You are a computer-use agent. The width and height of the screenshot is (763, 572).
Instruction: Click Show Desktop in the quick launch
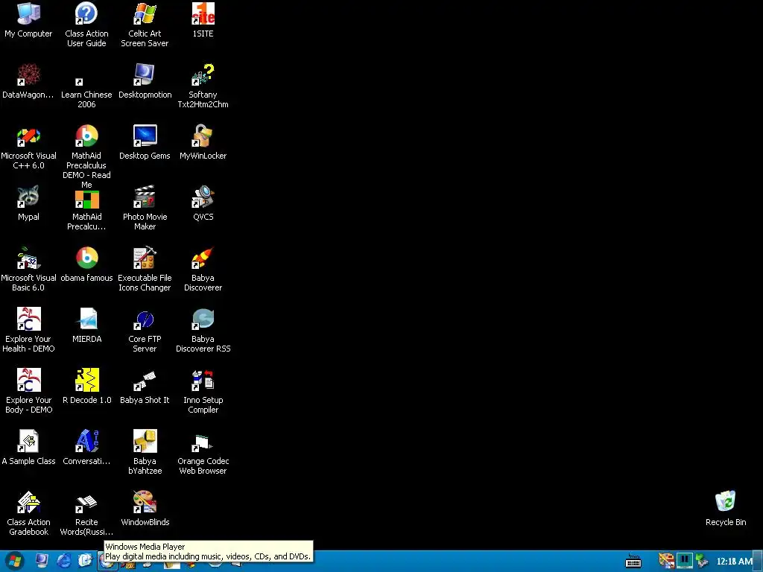tap(42, 562)
